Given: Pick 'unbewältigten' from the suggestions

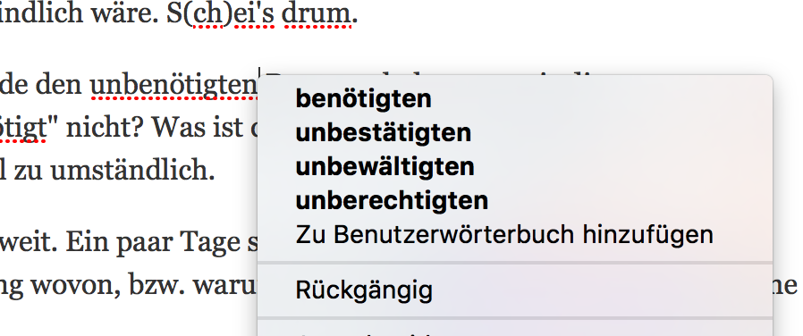Looking at the screenshot, I should (385, 166).
